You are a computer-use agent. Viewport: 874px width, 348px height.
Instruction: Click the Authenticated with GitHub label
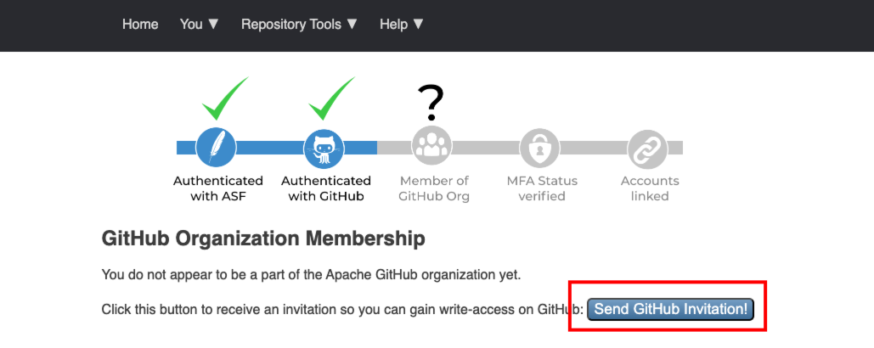coord(326,188)
